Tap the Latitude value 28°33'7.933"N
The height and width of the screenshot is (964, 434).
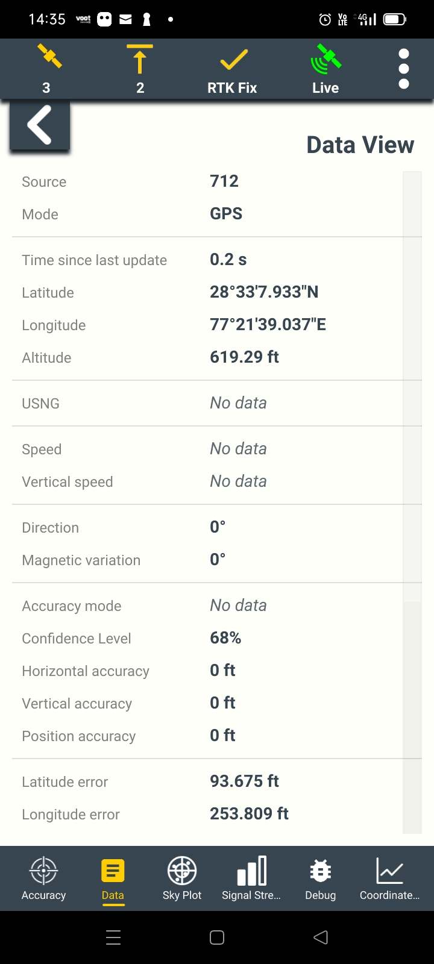click(x=264, y=292)
